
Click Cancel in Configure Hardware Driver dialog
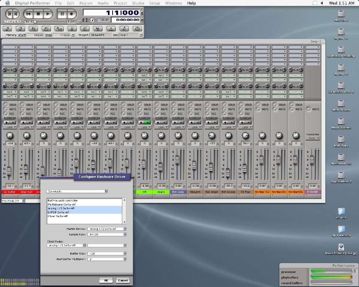pyautogui.click(x=123, y=280)
